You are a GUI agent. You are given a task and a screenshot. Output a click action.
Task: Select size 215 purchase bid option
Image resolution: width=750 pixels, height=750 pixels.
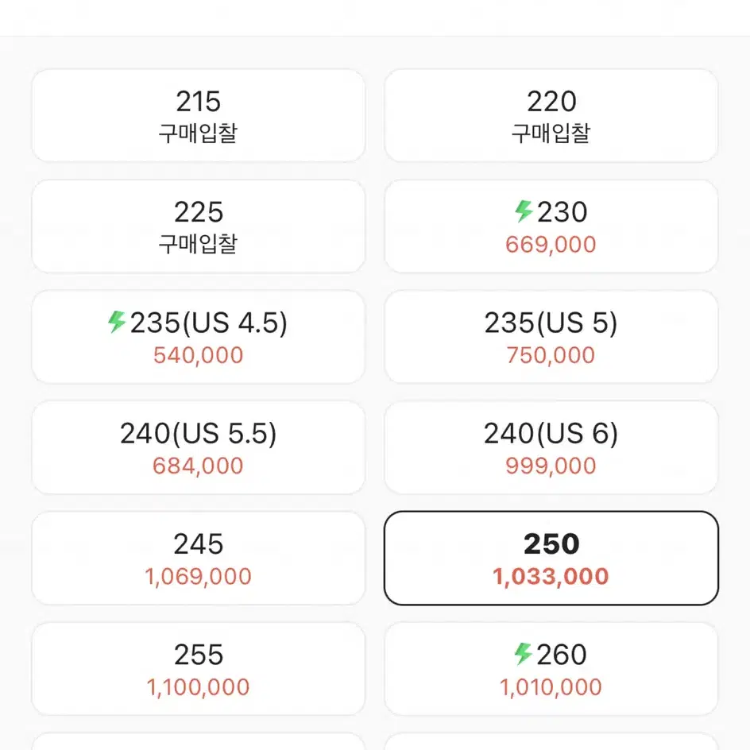[x=198, y=116]
